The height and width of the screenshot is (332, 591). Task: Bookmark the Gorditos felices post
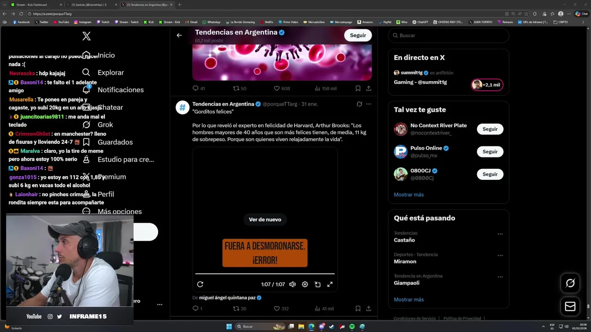358,308
